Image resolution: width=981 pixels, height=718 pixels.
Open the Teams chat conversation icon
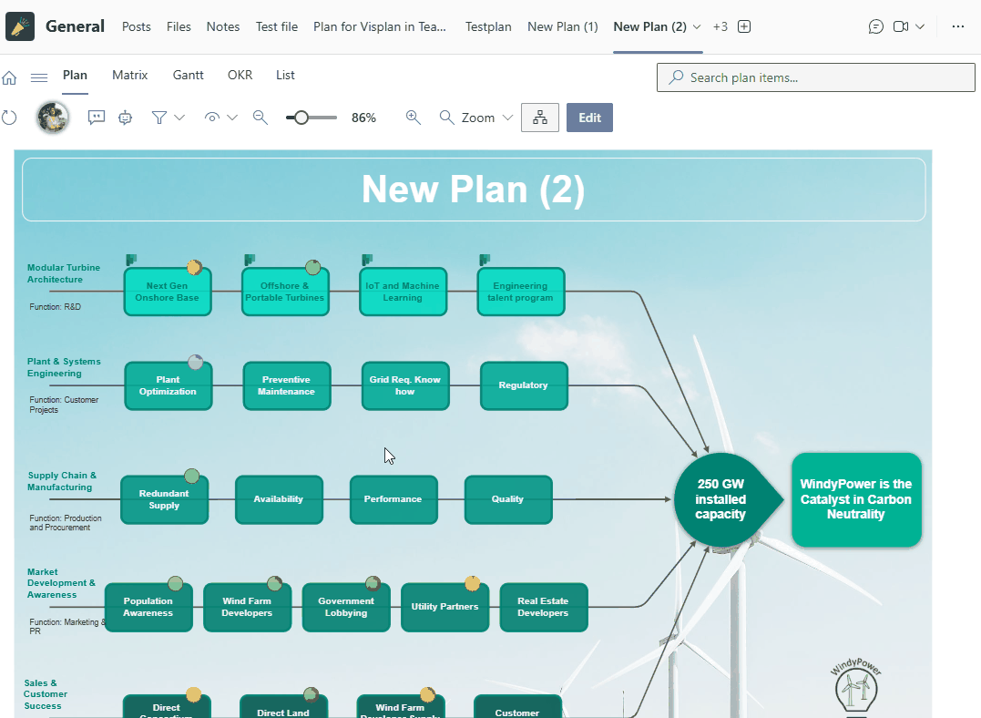pyautogui.click(x=875, y=26)
